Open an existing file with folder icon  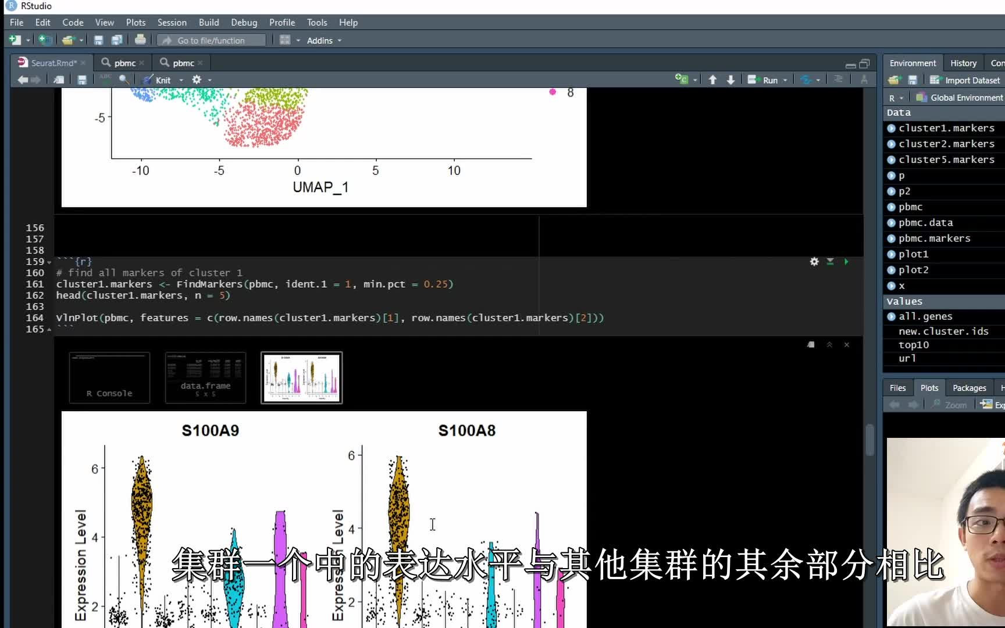point(68,40)
